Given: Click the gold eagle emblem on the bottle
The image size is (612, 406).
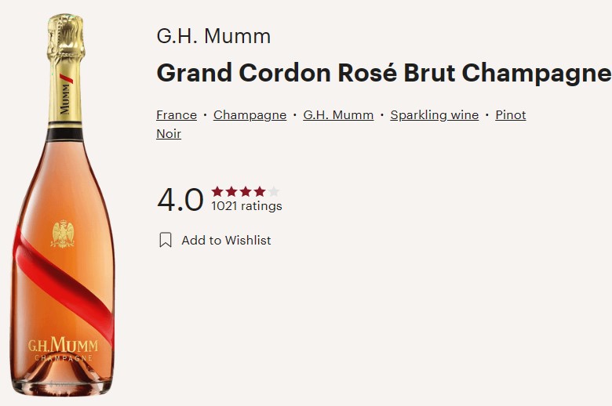Looking at the screenshot, I should tap(63, 234).
